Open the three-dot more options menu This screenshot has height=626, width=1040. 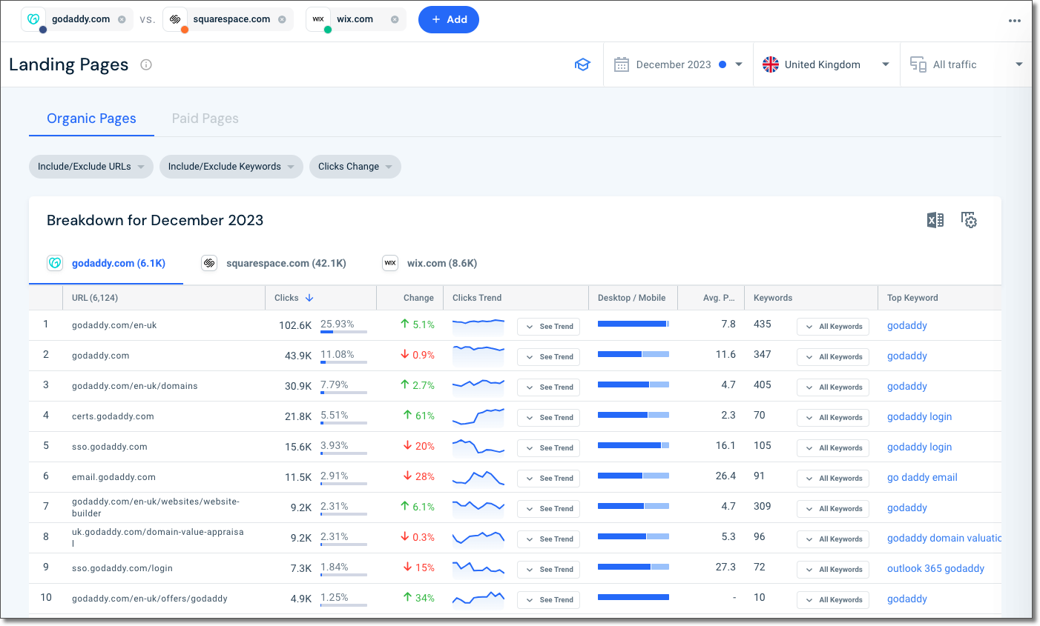pyautogui.click(x=1015, y=21)
